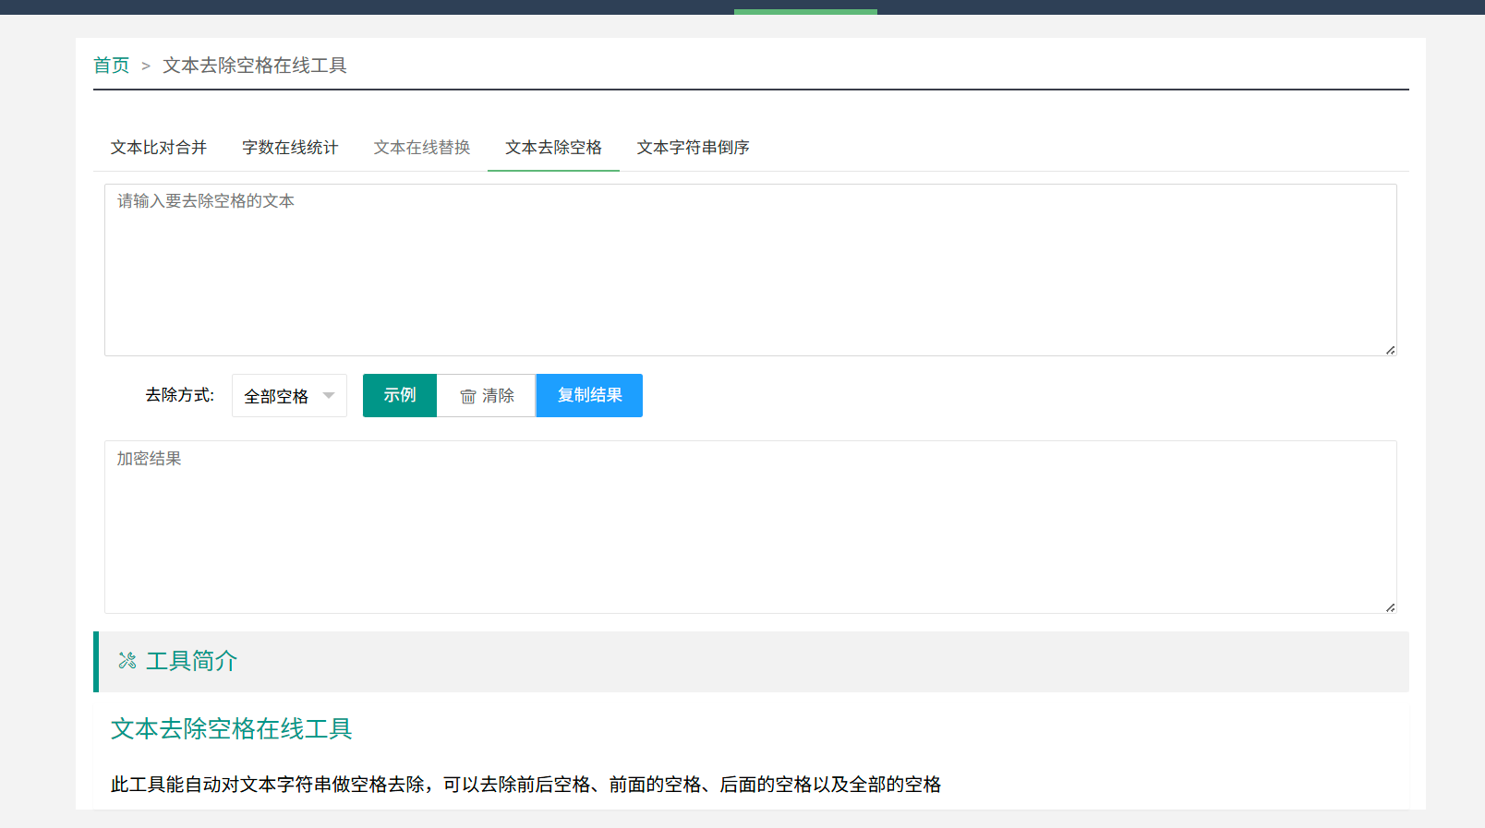Image resolution: width=1485 pixels, height=828 pixels.
Task: Switch to the 文本比对合并 tab
Action: (x=159, y=148)
